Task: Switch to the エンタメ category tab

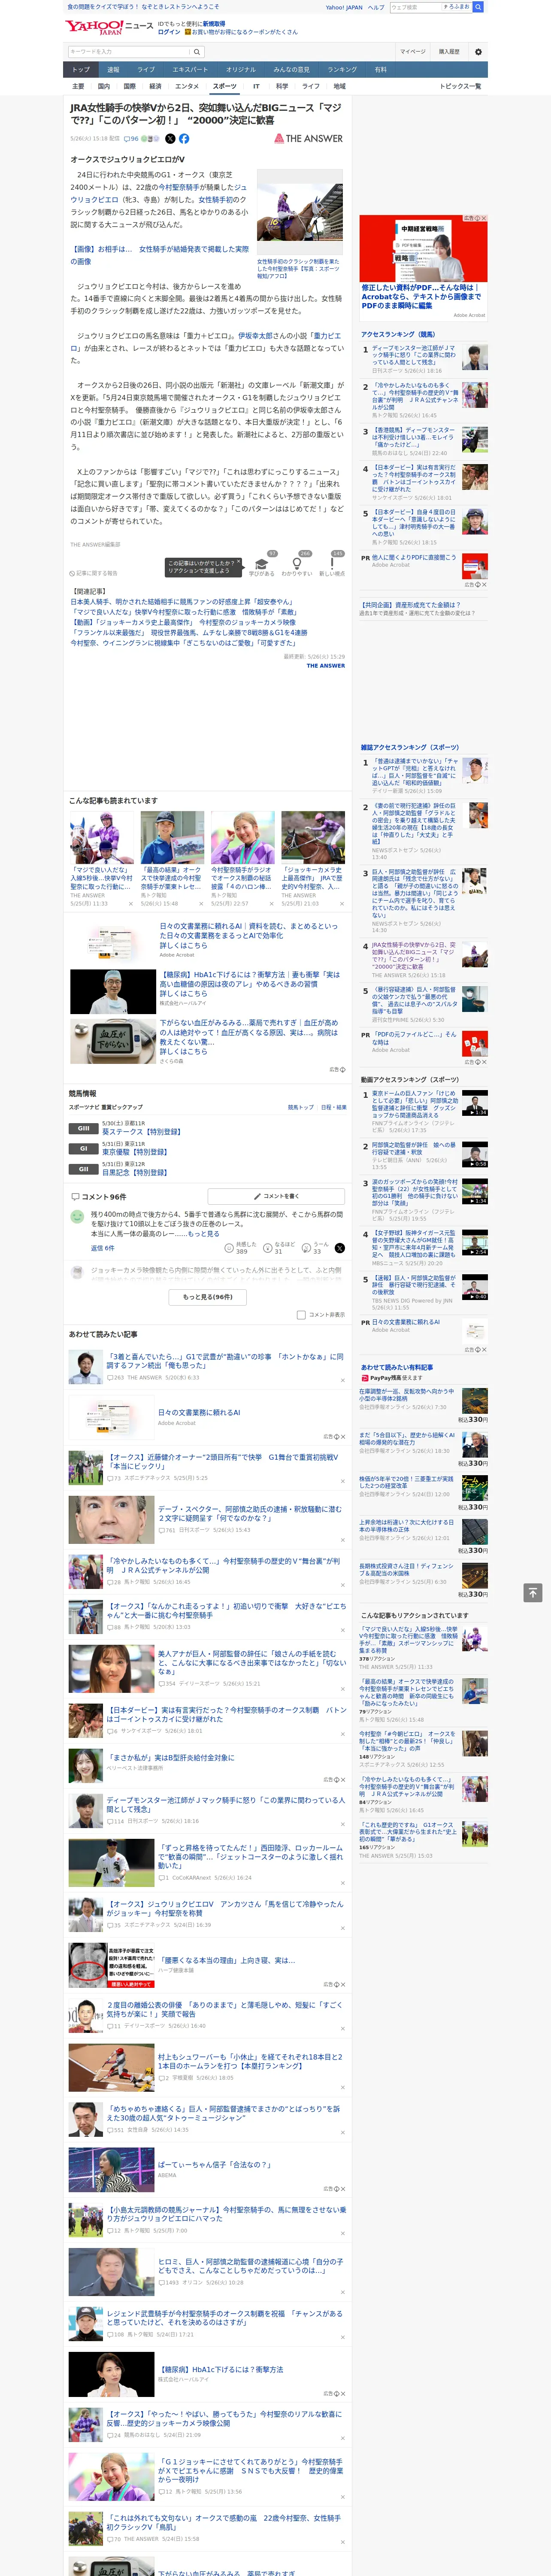Action: (187, 86)
